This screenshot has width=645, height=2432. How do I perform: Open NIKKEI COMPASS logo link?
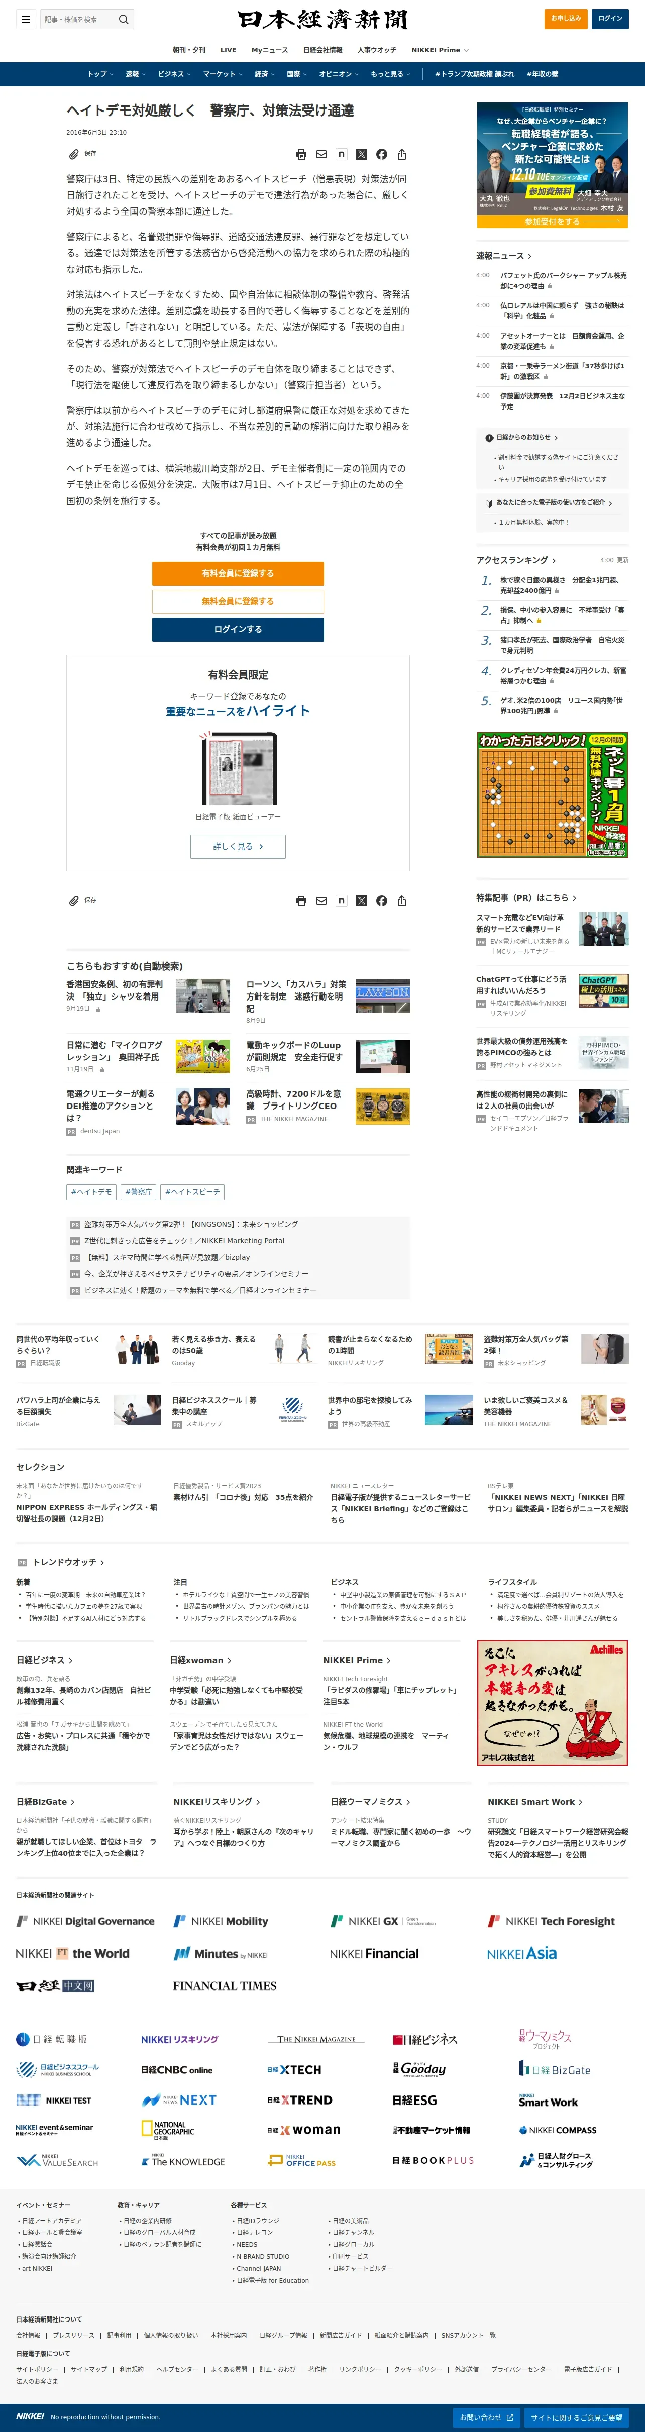(x=558, y=2130)
